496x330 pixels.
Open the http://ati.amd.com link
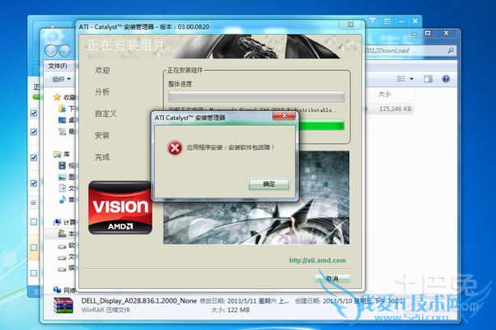(317, 260)
